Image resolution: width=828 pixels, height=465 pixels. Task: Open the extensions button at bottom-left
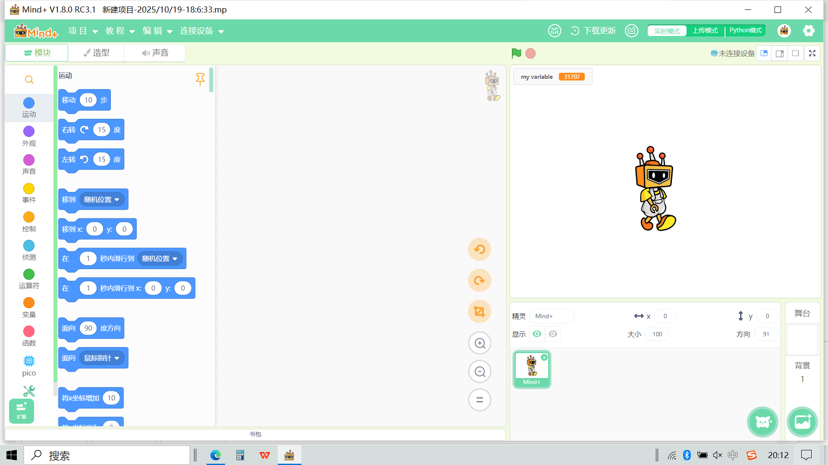click(x=22, y=411)
